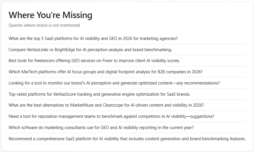Select the Compare VeritasLinks vs BrightEdge query
254x152 pixels.
coord(90,50)
